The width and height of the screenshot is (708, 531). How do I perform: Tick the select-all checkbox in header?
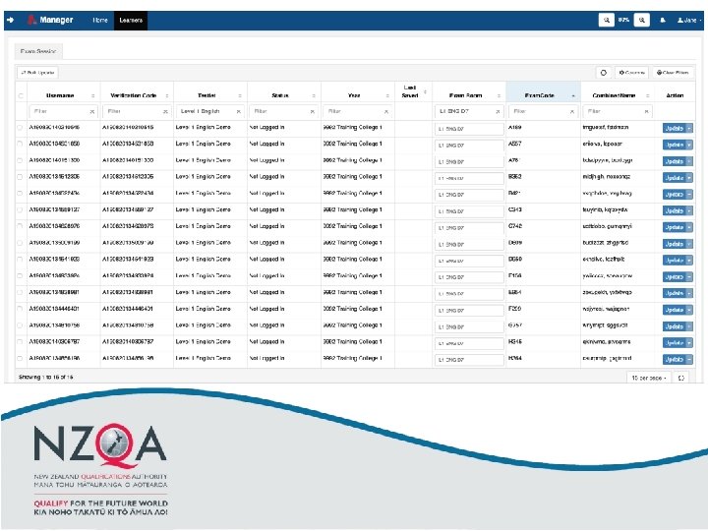tap(21, 95)
